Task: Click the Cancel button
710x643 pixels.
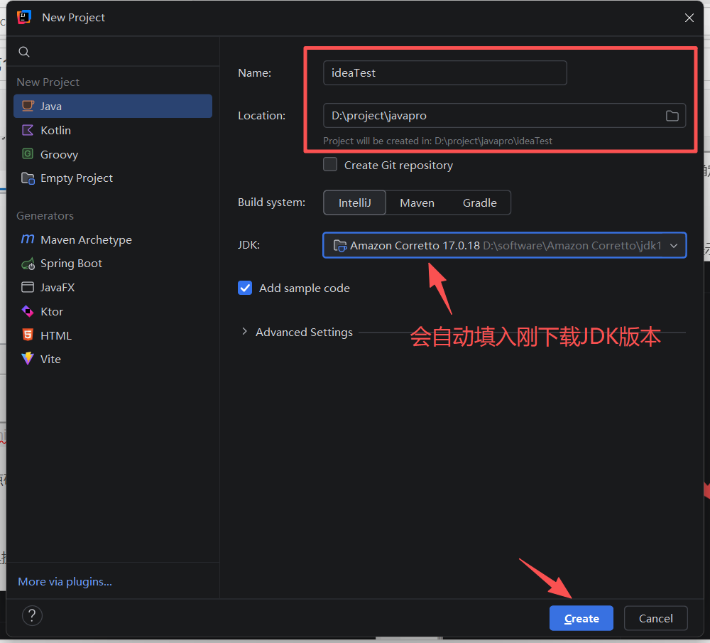Action: 655,618
